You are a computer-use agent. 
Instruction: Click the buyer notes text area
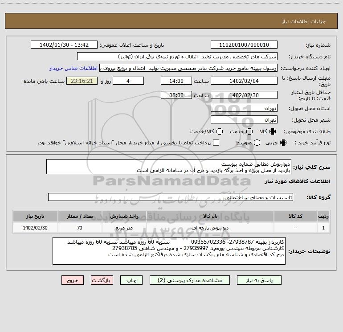coord(169,251)
